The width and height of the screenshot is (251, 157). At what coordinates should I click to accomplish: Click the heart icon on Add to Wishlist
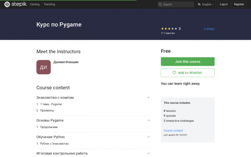(x=174, y=73)
